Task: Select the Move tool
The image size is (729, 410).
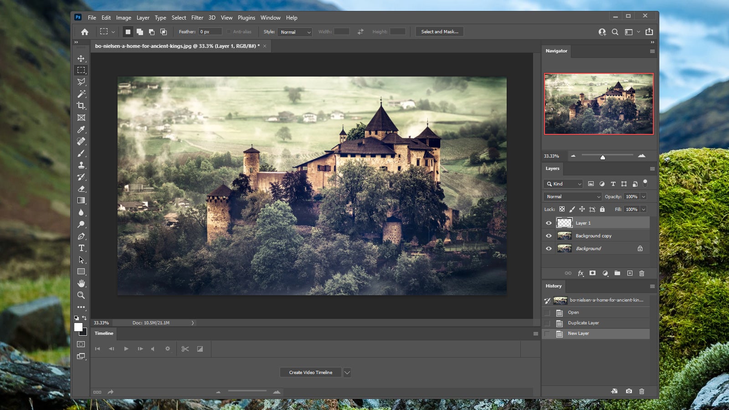Action: point(82,58)
